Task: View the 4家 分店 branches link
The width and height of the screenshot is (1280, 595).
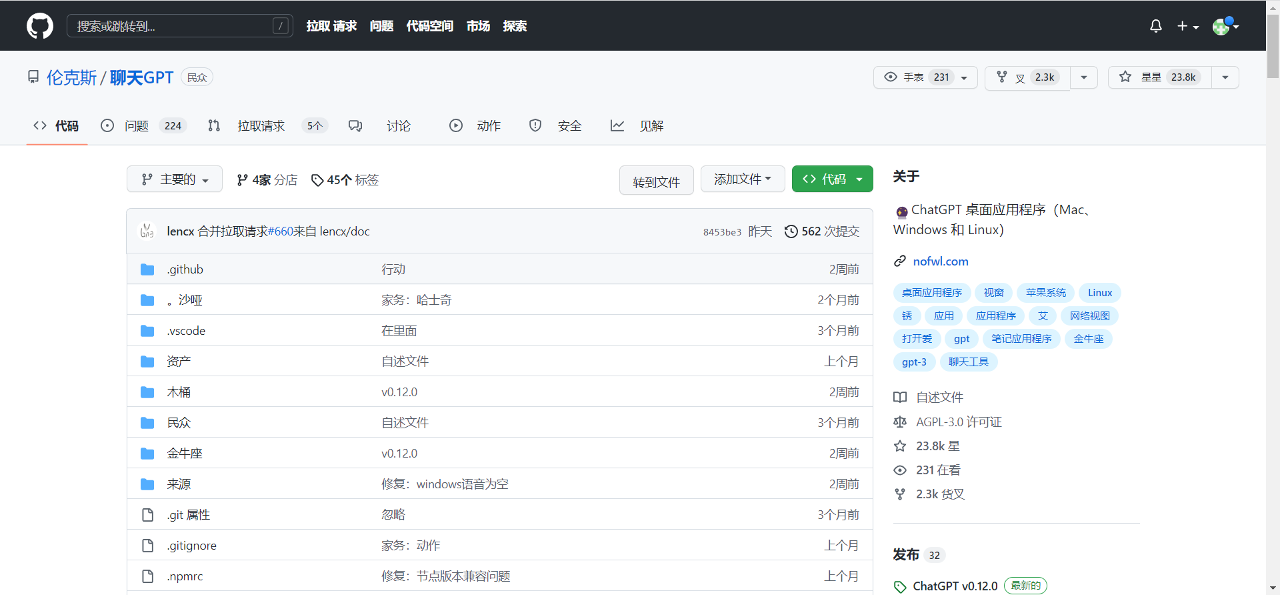Action: point(267,180)
